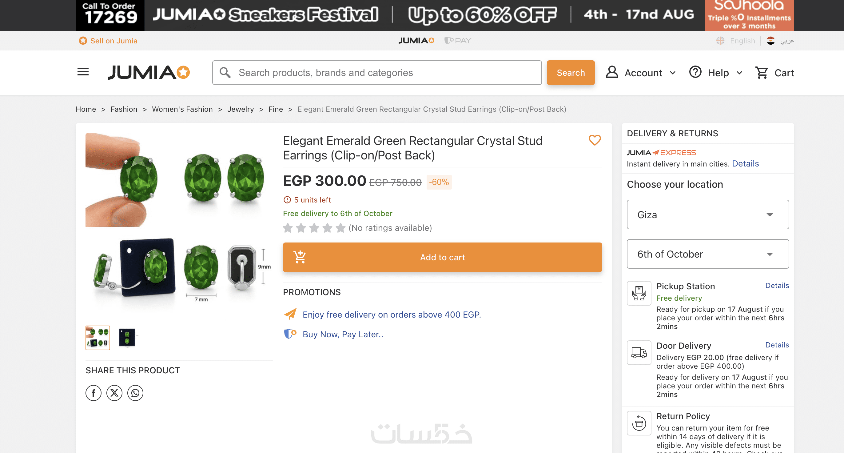Click the Jumia Pay logo
Screen dimensions: 844x453
458,41
